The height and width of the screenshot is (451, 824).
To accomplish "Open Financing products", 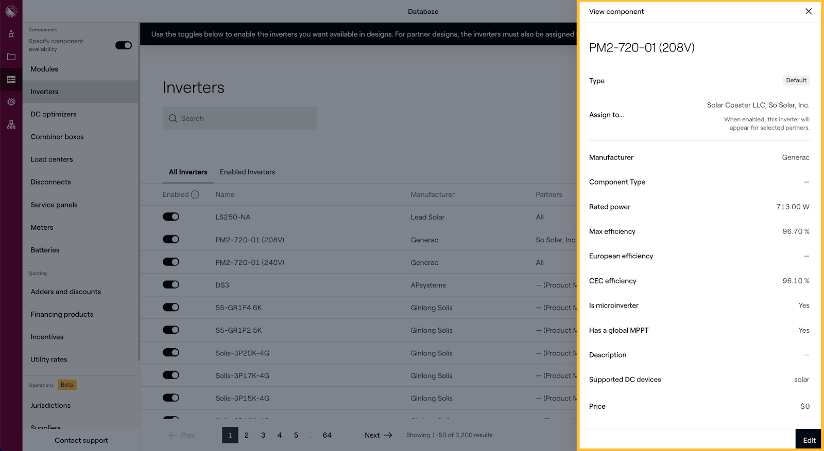I will tap(81, 314).
